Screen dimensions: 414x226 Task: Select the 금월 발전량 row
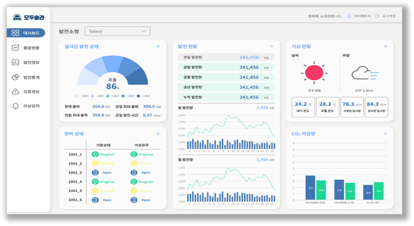[x=226, y=77]
